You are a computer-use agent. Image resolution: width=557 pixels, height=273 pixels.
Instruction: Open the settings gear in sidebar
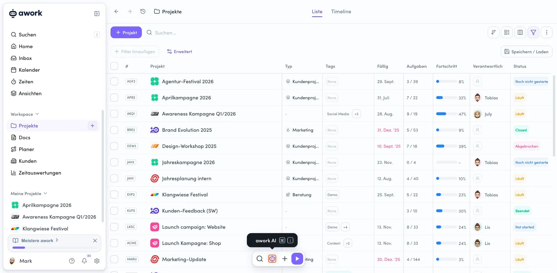pos(97,261)
